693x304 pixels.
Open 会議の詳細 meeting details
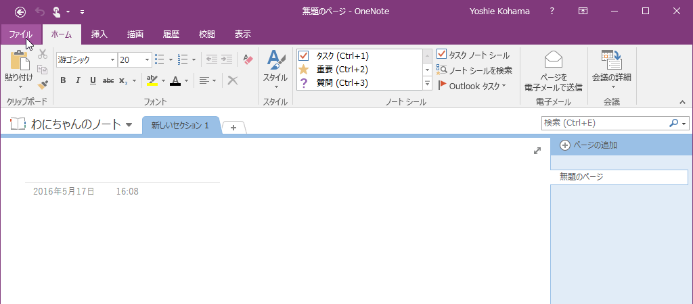612,70
